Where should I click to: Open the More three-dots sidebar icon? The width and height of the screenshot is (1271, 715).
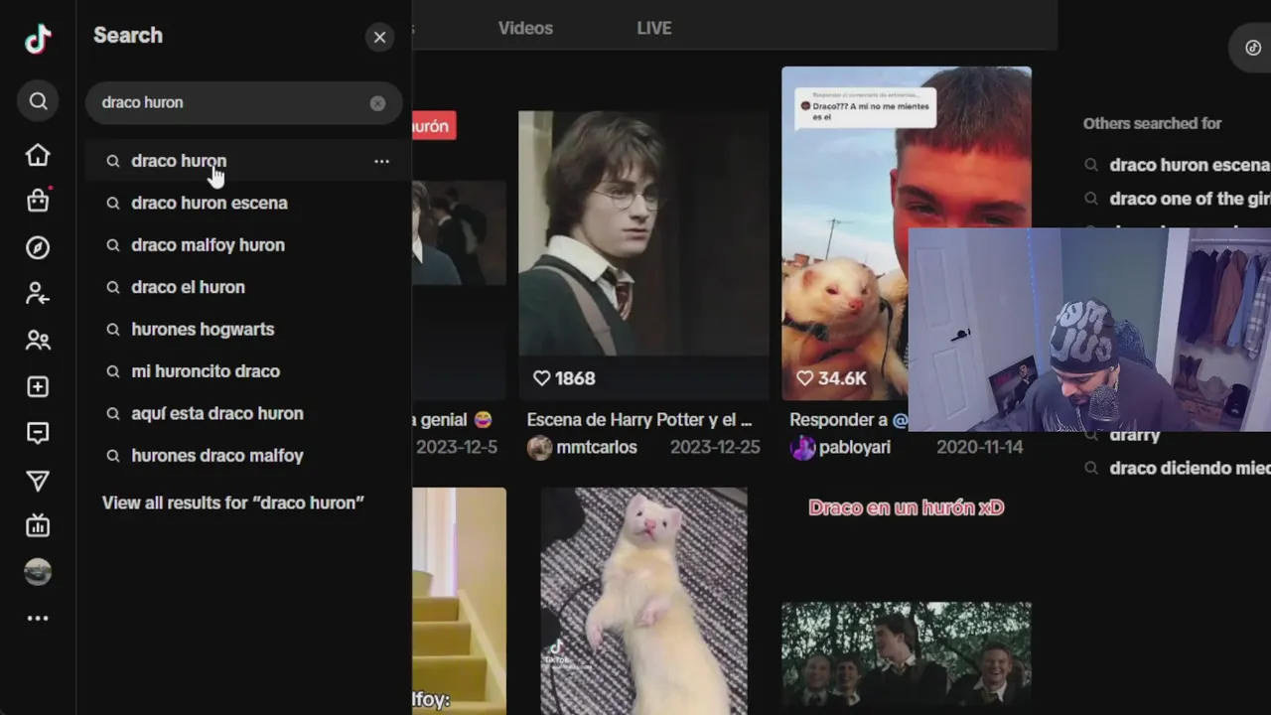(38, 618)
